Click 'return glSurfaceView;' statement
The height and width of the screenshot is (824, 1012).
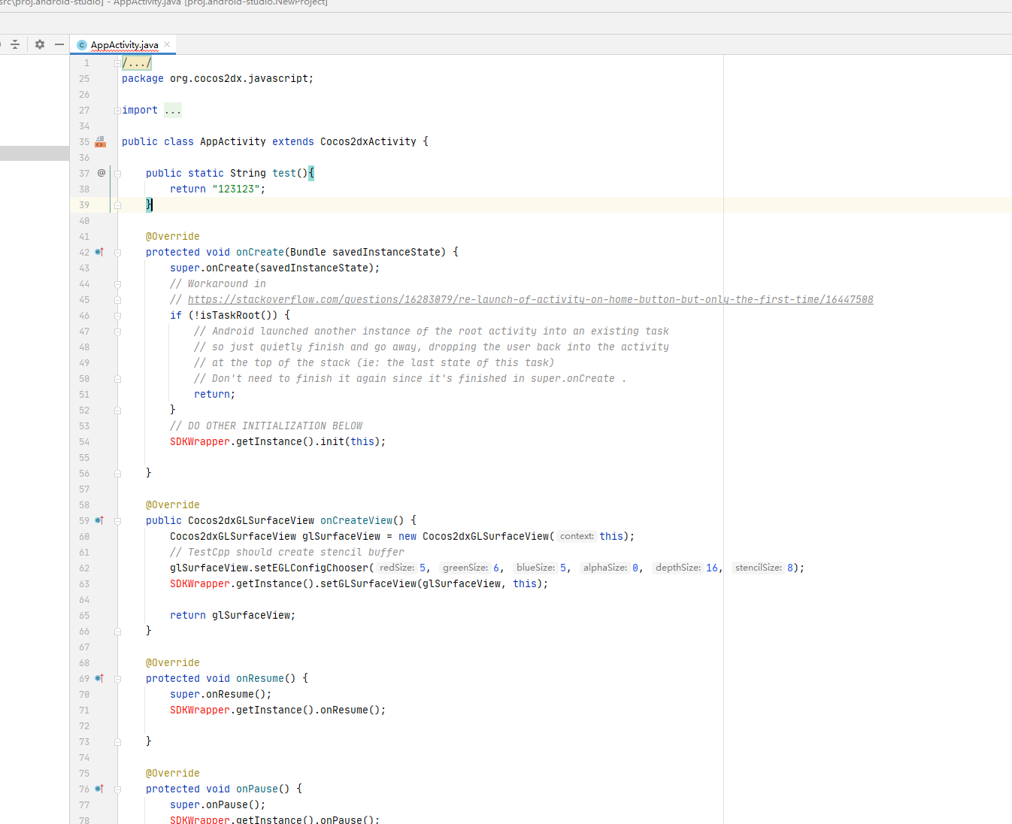point(233,615)
